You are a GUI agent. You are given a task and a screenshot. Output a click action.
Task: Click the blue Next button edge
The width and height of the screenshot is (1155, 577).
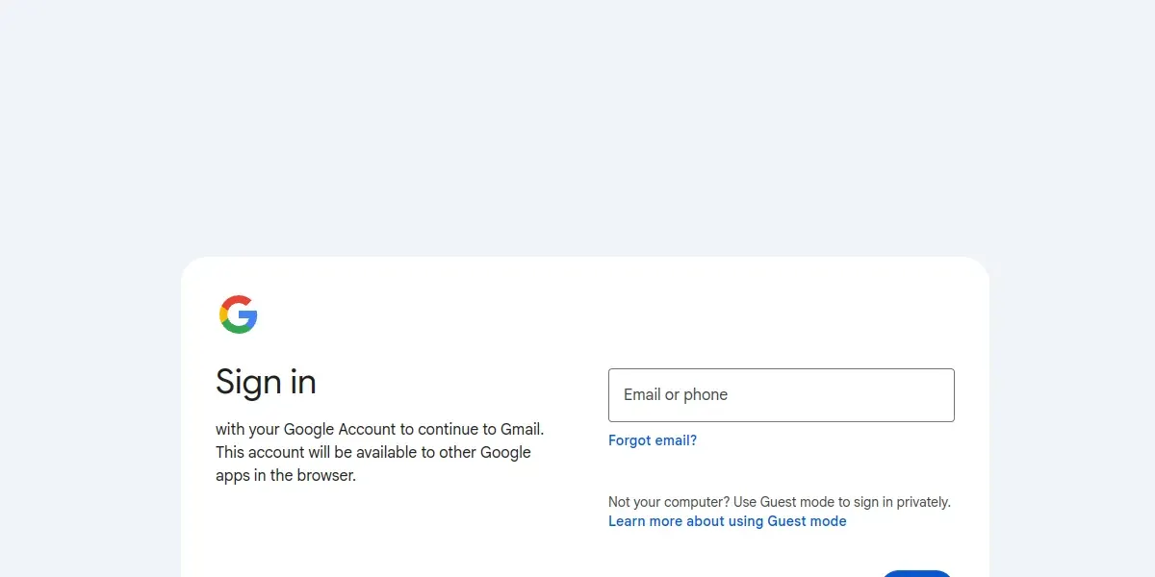[x=917, y=573]
